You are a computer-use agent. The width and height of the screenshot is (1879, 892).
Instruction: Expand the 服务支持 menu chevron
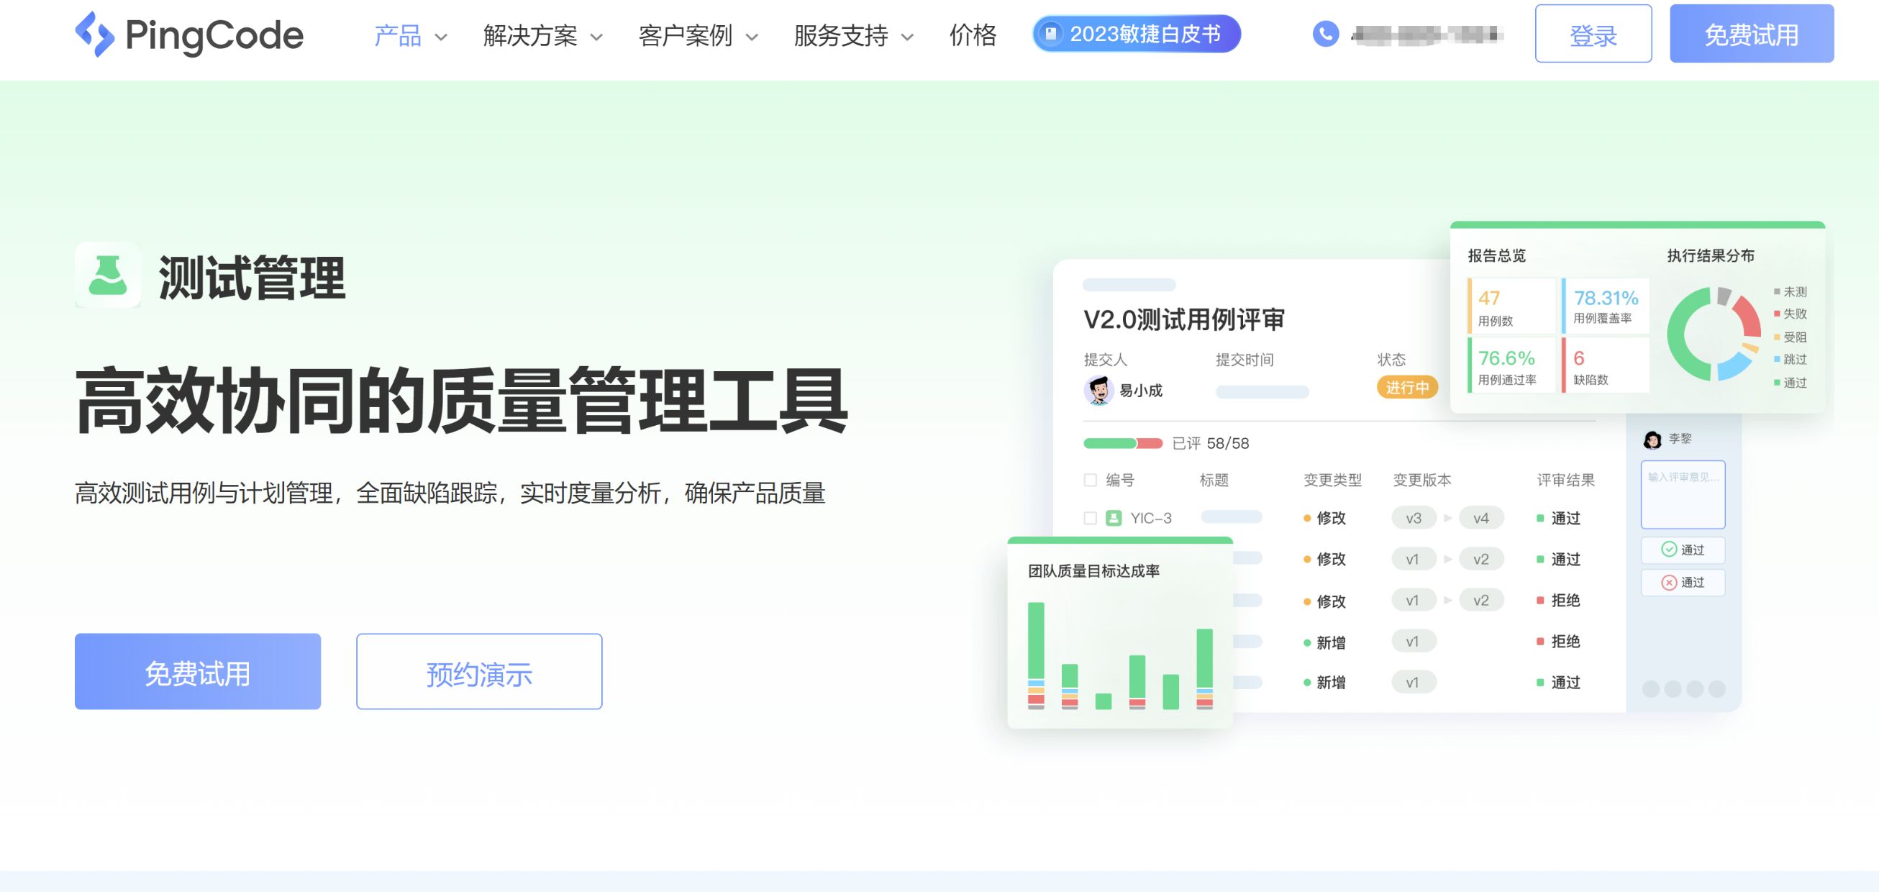(907, 37)
